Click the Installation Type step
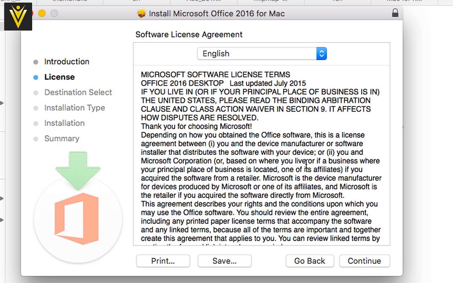This screenshot has width=453, height=283. 75,108
